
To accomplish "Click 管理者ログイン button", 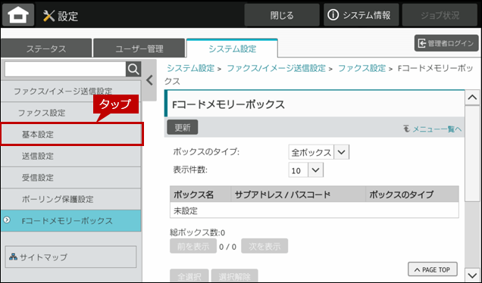I will [x=446, y=43].
